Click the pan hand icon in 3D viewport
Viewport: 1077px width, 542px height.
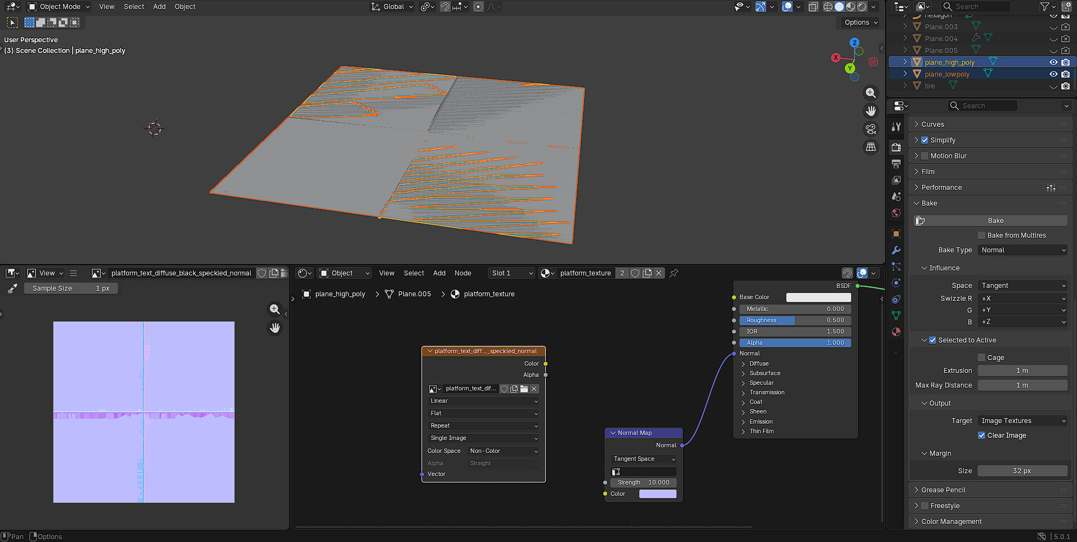click(871, 111)
